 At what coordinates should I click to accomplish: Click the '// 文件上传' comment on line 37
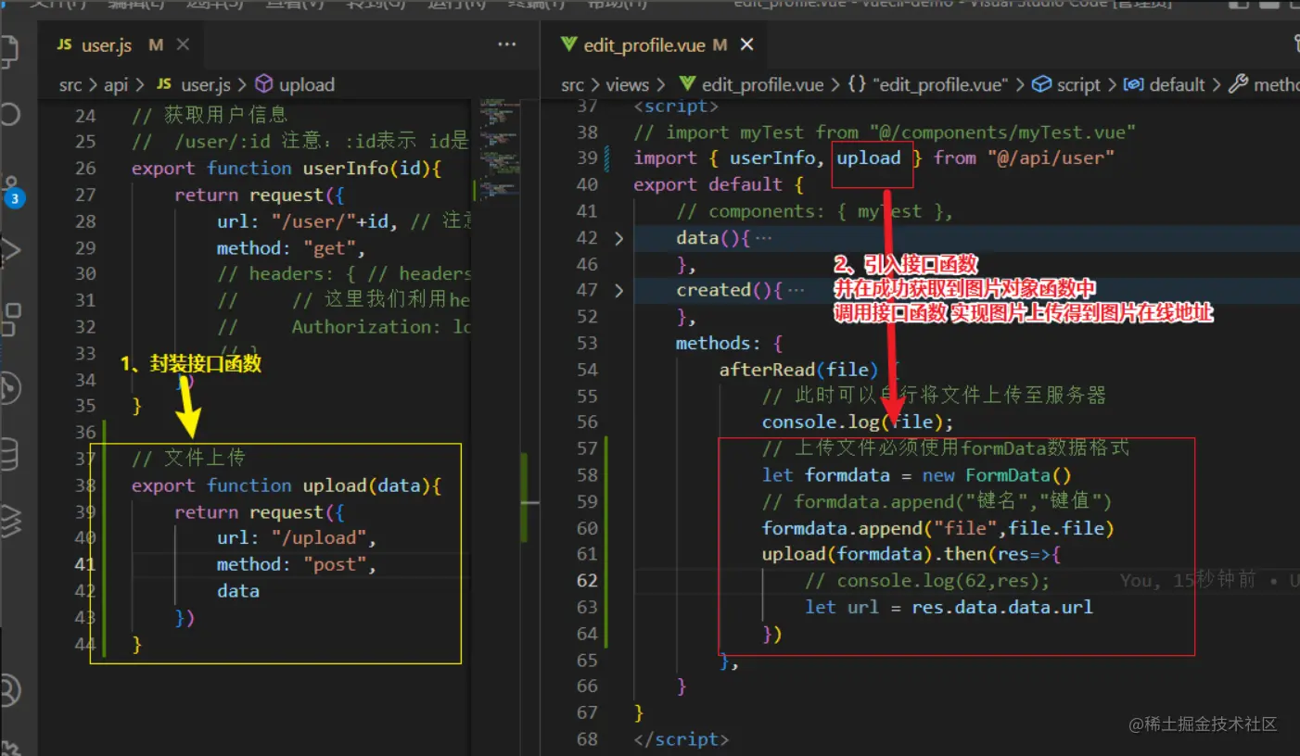188,459
